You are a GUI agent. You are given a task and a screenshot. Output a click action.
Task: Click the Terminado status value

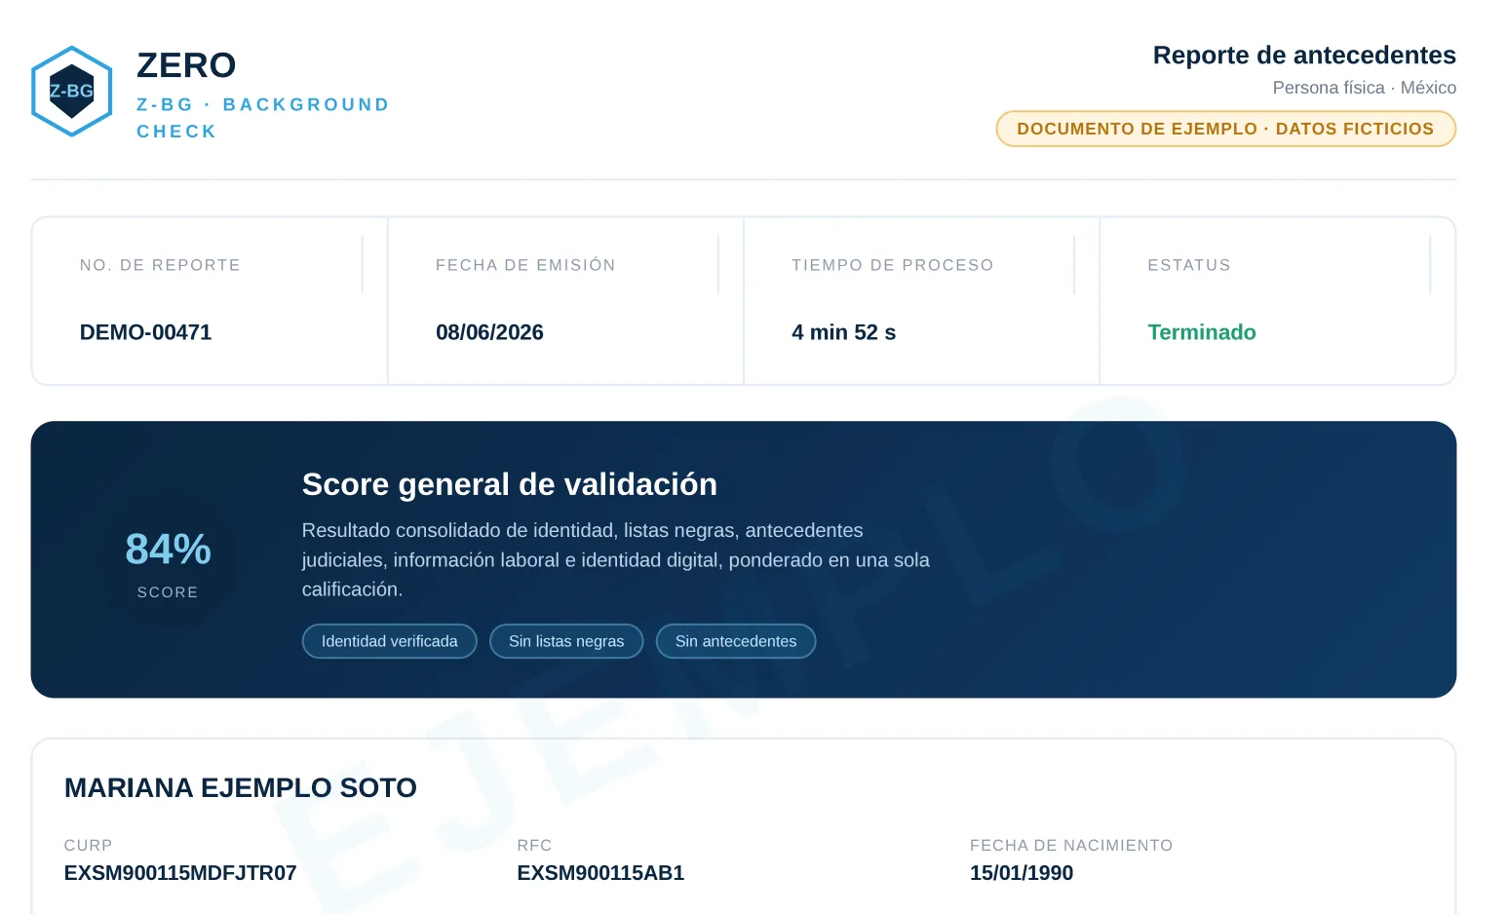click(x=1202, y=332)
